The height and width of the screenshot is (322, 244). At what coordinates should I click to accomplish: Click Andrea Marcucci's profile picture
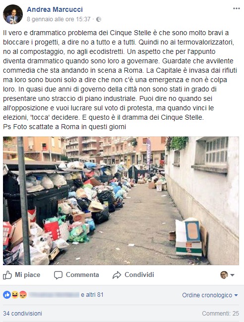(x=13, y=14)
